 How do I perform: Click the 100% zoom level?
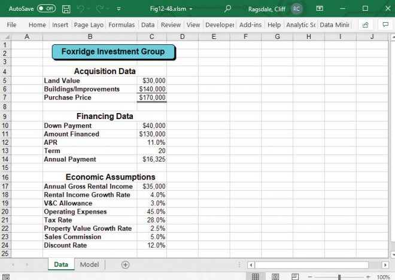(x=383, y=277)
